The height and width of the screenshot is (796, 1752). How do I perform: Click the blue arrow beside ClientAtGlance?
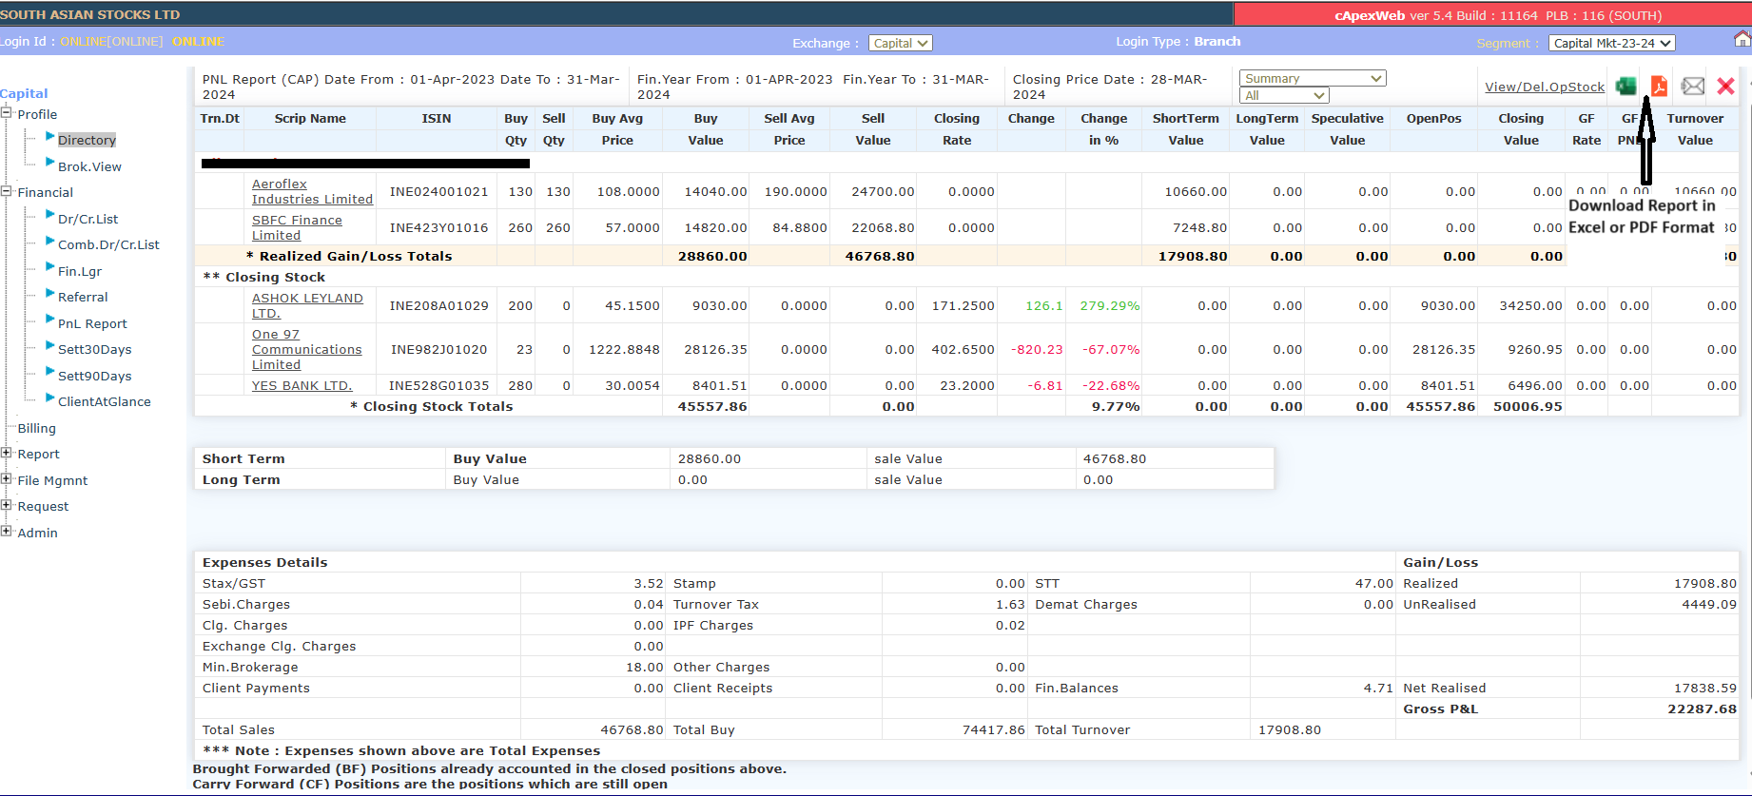point(50,399)
